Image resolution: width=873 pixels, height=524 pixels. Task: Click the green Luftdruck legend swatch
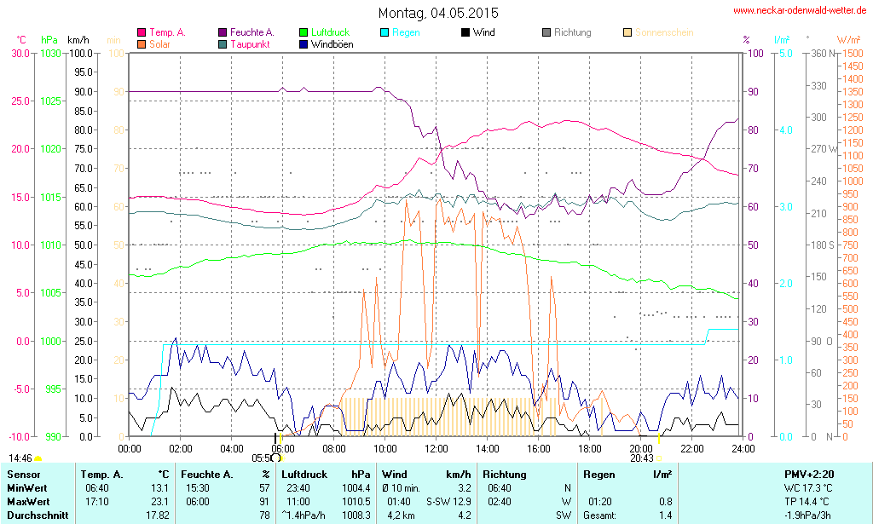304,32
